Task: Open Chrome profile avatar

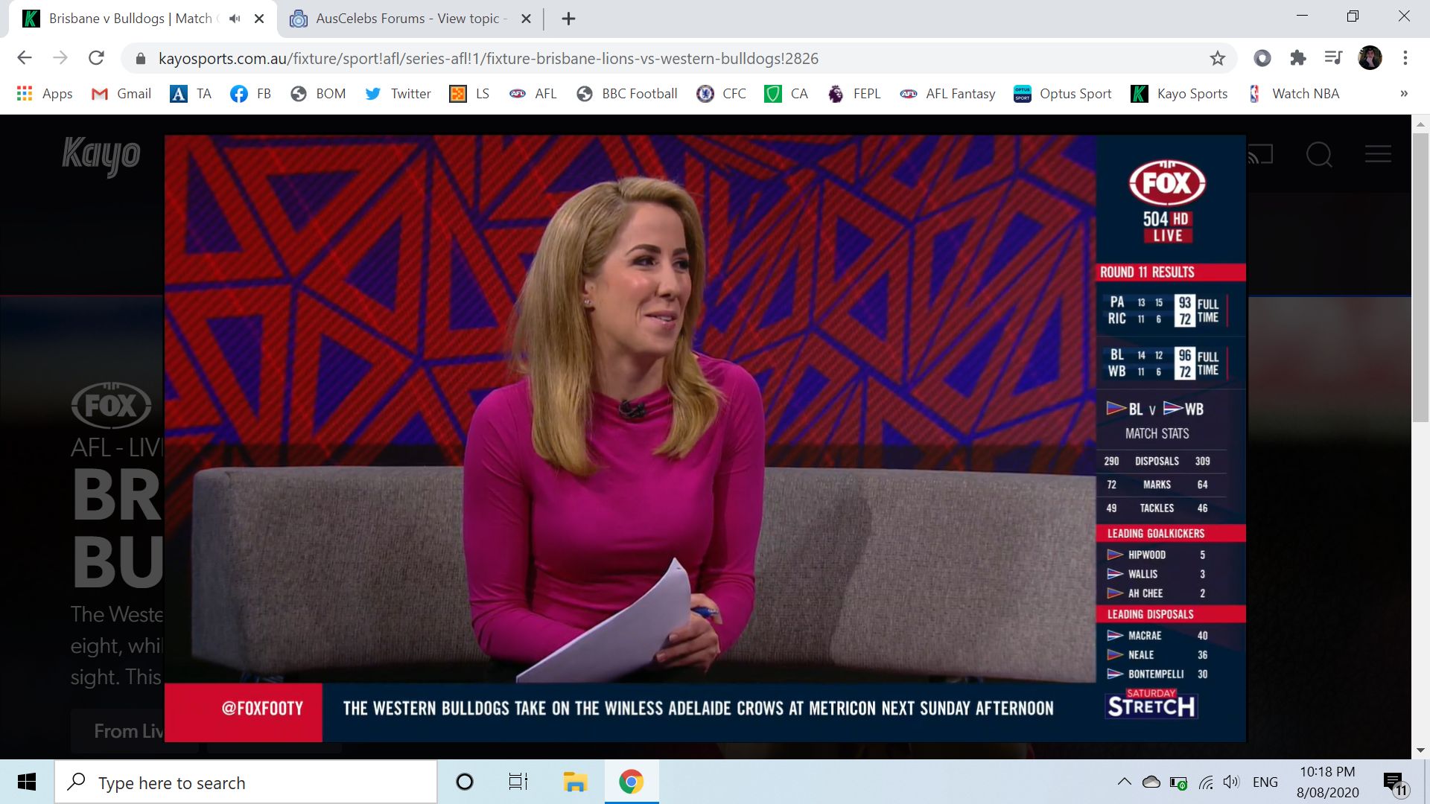Action: (1370, 58)
